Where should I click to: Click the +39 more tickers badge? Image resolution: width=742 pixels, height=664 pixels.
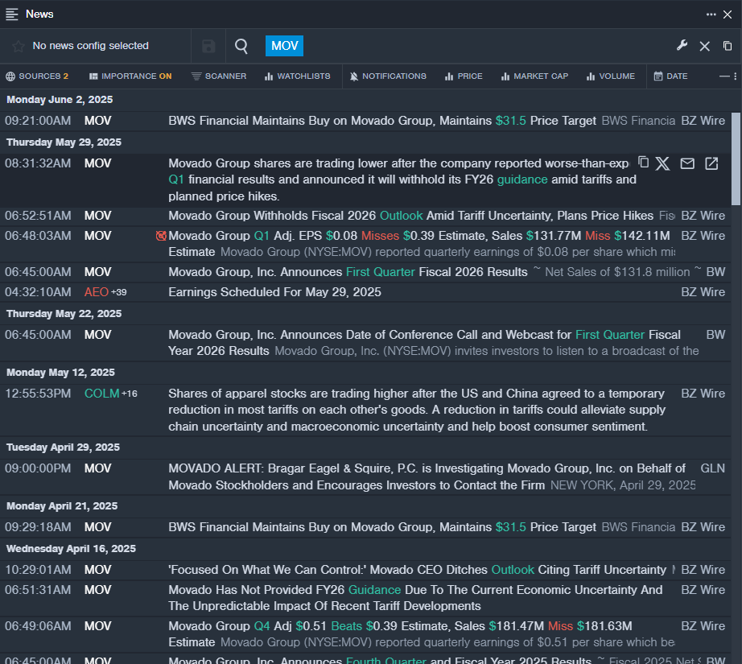(x=119, y=292)
